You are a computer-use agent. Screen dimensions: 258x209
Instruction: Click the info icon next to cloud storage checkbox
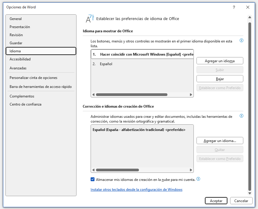coord(198,179)
